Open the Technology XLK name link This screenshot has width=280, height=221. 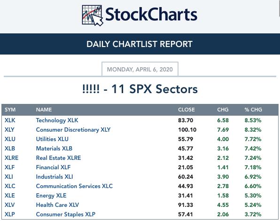click(57, 120)
